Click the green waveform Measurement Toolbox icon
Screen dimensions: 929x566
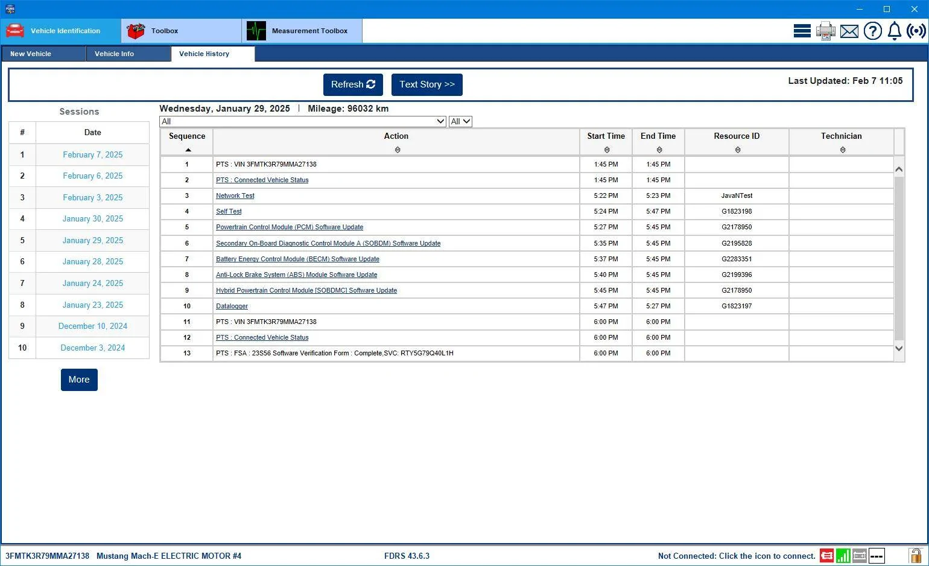click(x=256, y=31)
